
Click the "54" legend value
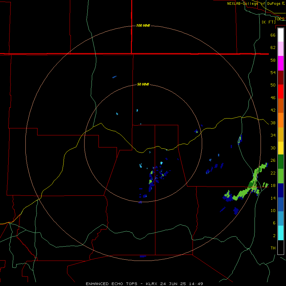point(273,72)
